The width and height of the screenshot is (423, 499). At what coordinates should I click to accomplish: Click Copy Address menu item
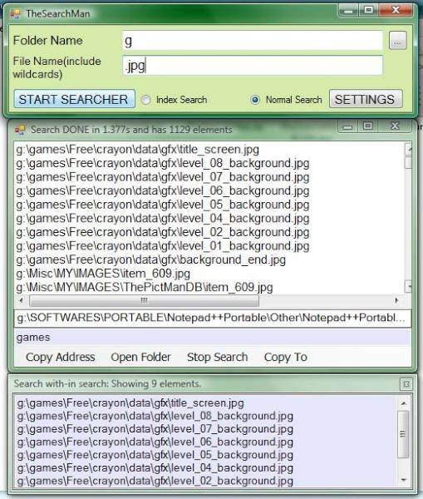61,357
